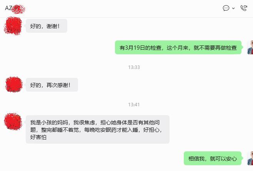
Task: Select the message 好的，再次感谢！
Action: coord(52,85)
